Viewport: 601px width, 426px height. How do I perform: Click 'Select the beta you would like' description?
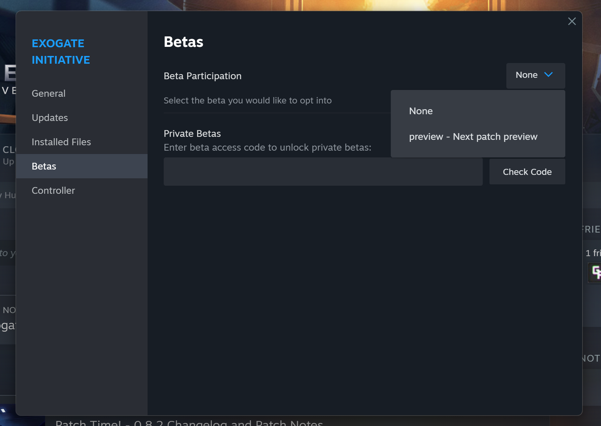coord(247,100)
